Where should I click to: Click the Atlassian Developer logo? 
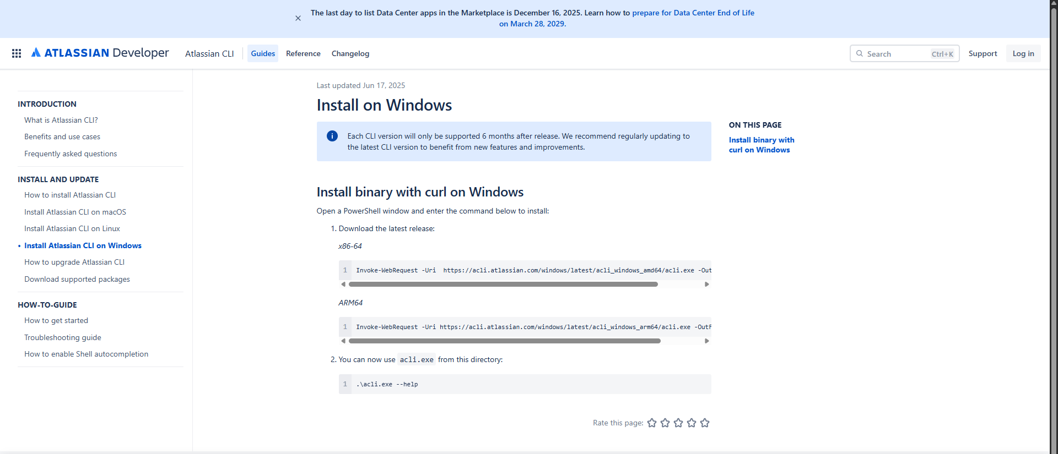tap(100, 53)
